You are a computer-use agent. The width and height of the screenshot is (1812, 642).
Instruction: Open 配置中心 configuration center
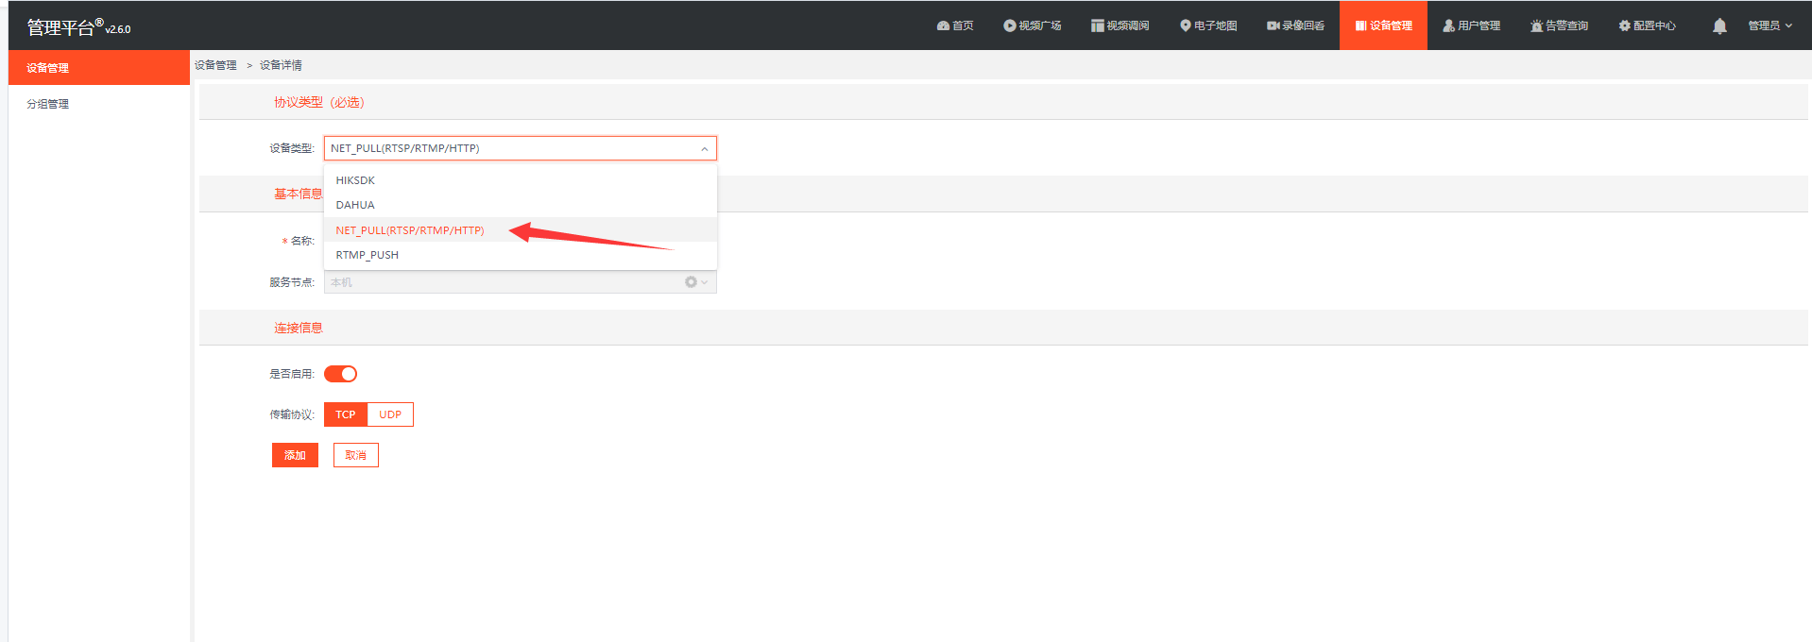[x=1648, y=25]
